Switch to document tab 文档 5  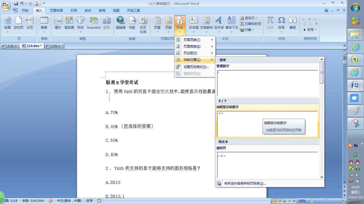click(11, 46)
